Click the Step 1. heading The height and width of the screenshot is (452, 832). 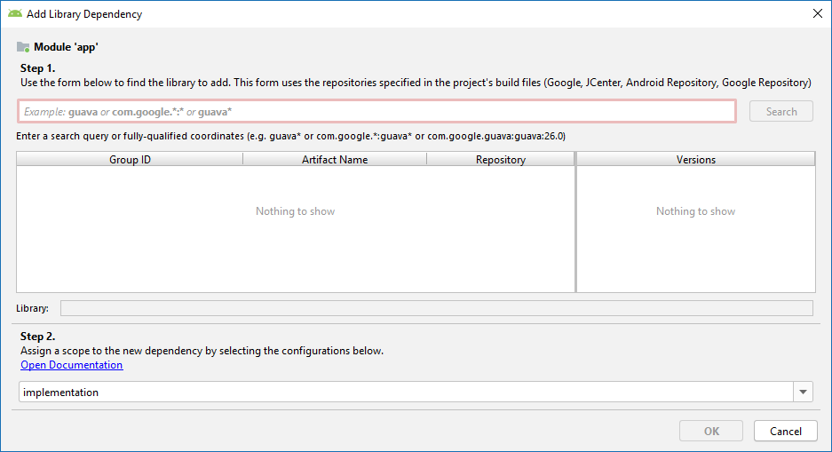(x=37, y=67)
